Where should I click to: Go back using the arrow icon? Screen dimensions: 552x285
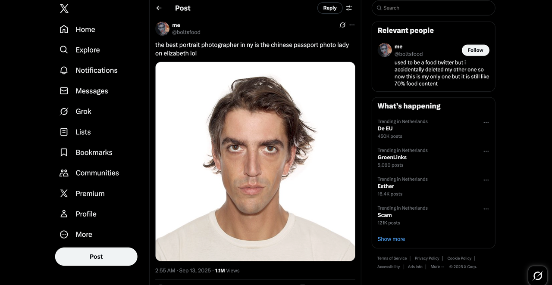tap(159, 8)
